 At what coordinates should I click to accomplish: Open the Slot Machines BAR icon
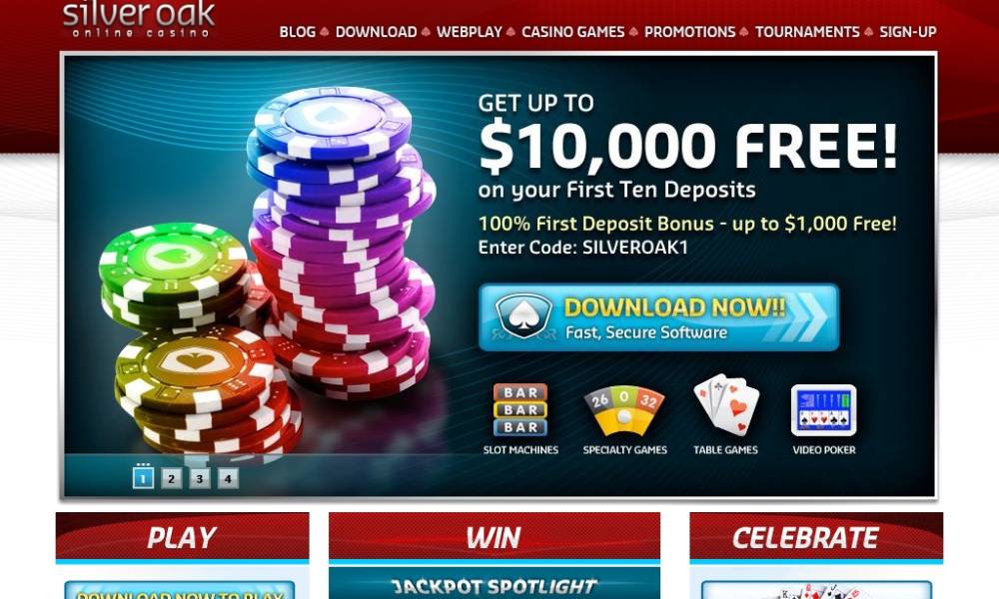(520, 410)
